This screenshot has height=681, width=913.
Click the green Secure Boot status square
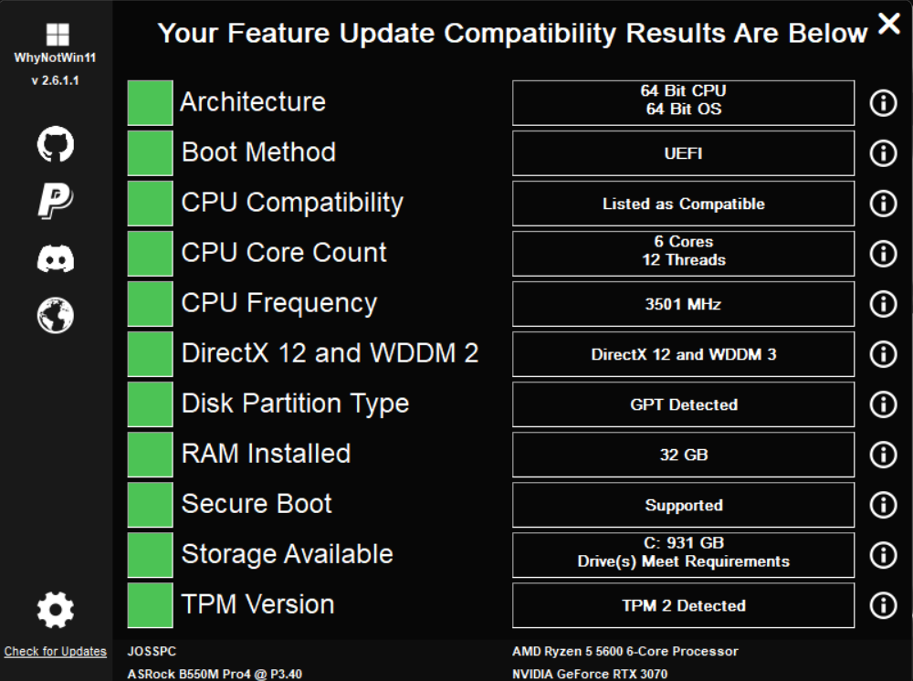(x=151, y=505)
